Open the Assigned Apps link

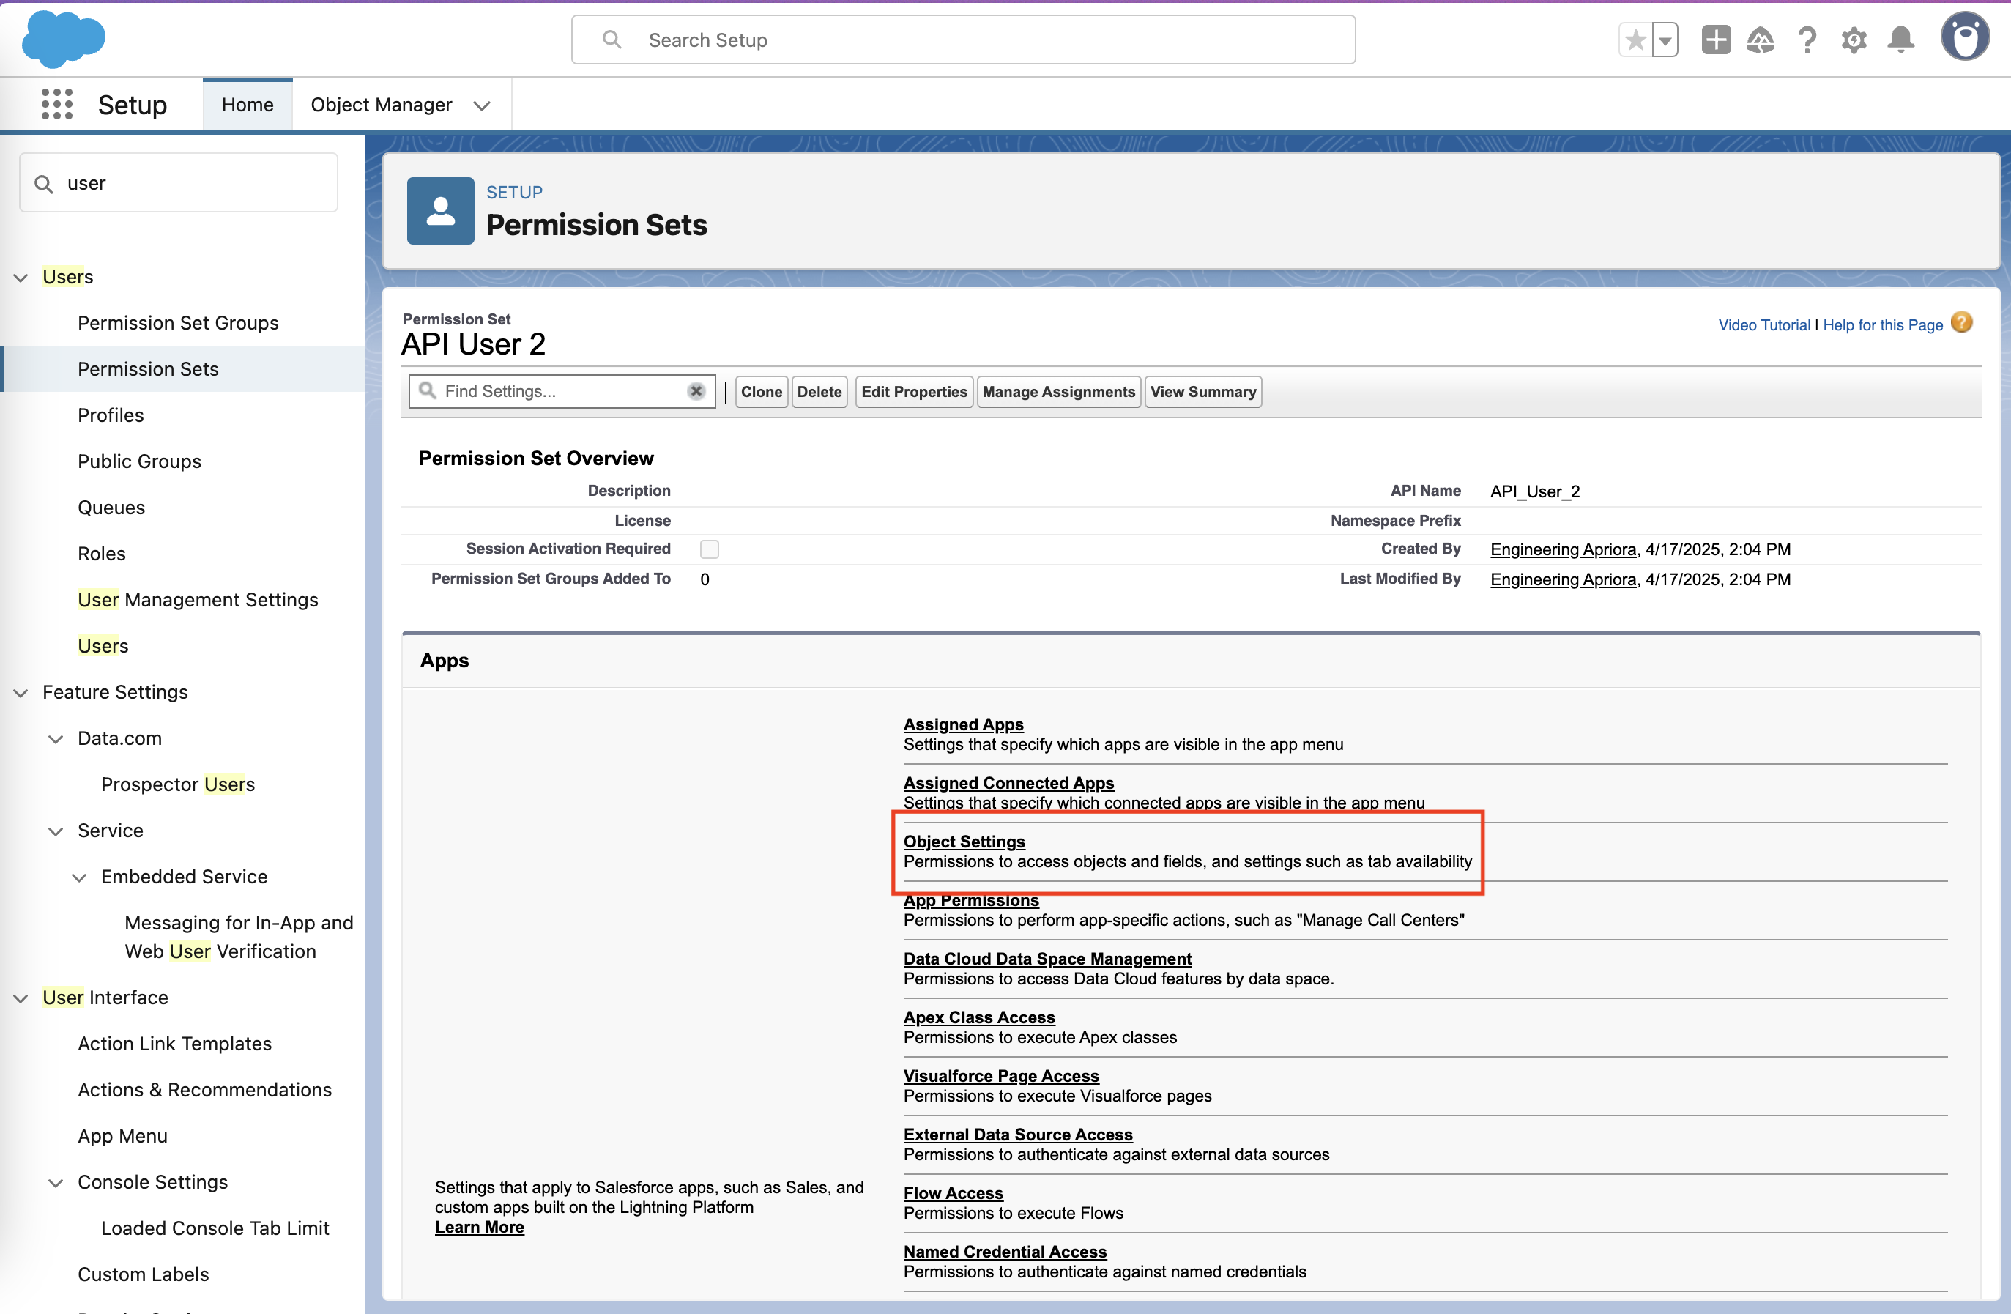(x=963, y=724)
